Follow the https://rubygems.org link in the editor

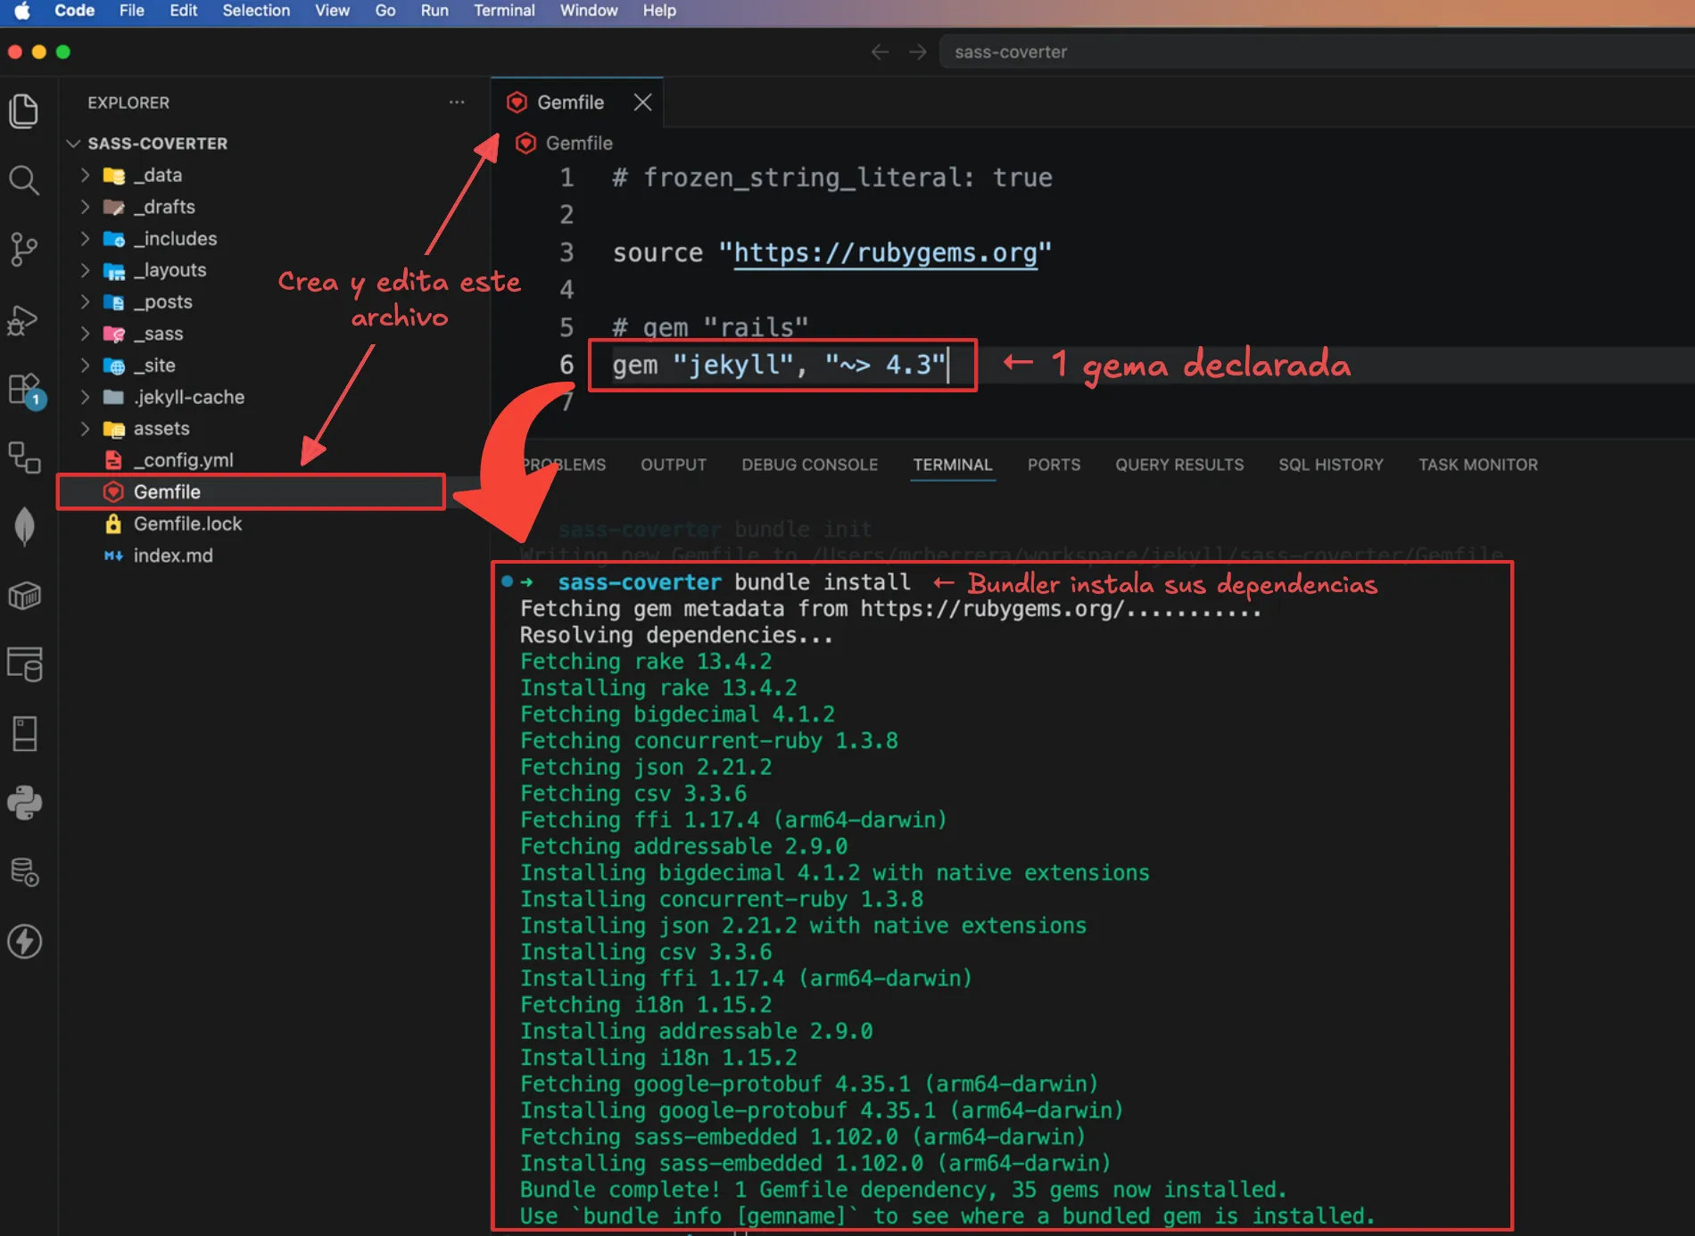tap(886, 253)
